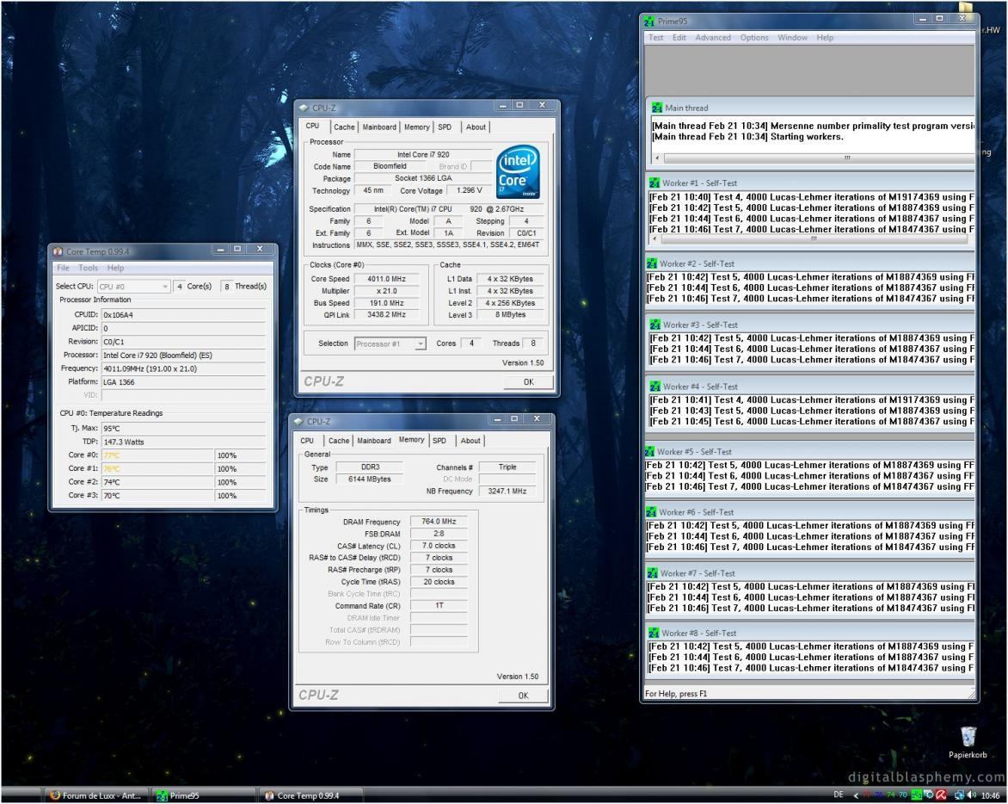1008x804 pixels.
Task: Click the Worker #3 Self-Test window icon
Action: [655, 325]
